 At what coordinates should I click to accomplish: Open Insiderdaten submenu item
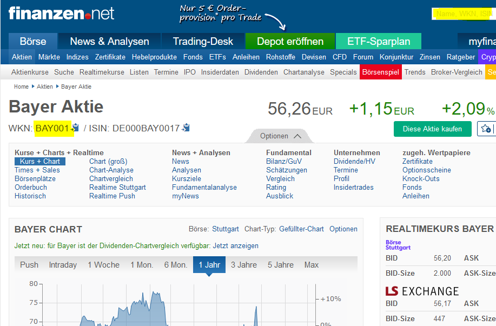point(220,72)
